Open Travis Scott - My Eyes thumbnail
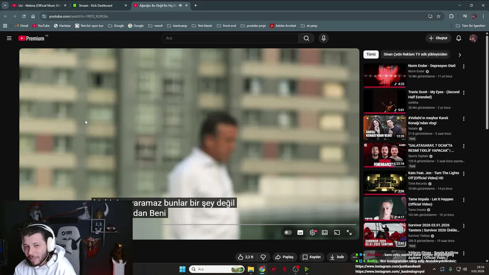 385,102
